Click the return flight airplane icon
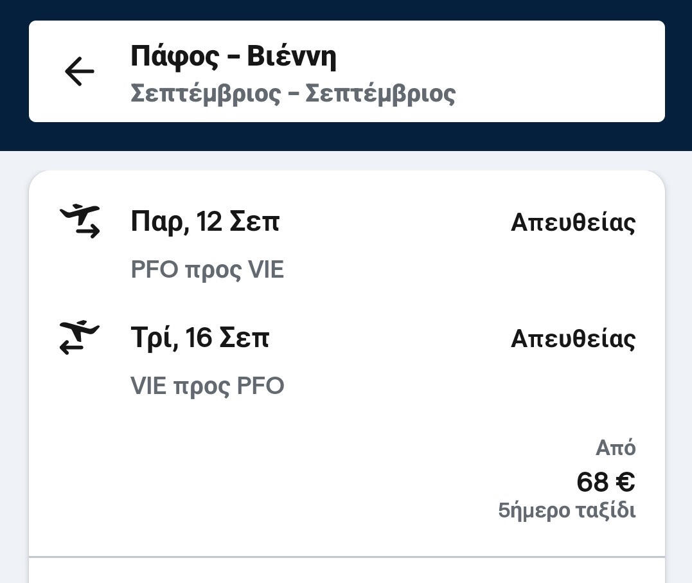The image size is (692, 583). [x=80, y=337]
